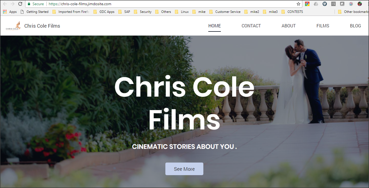
Task: Expand the Other bookmarks folder
Action: click(x=355, y=11)
